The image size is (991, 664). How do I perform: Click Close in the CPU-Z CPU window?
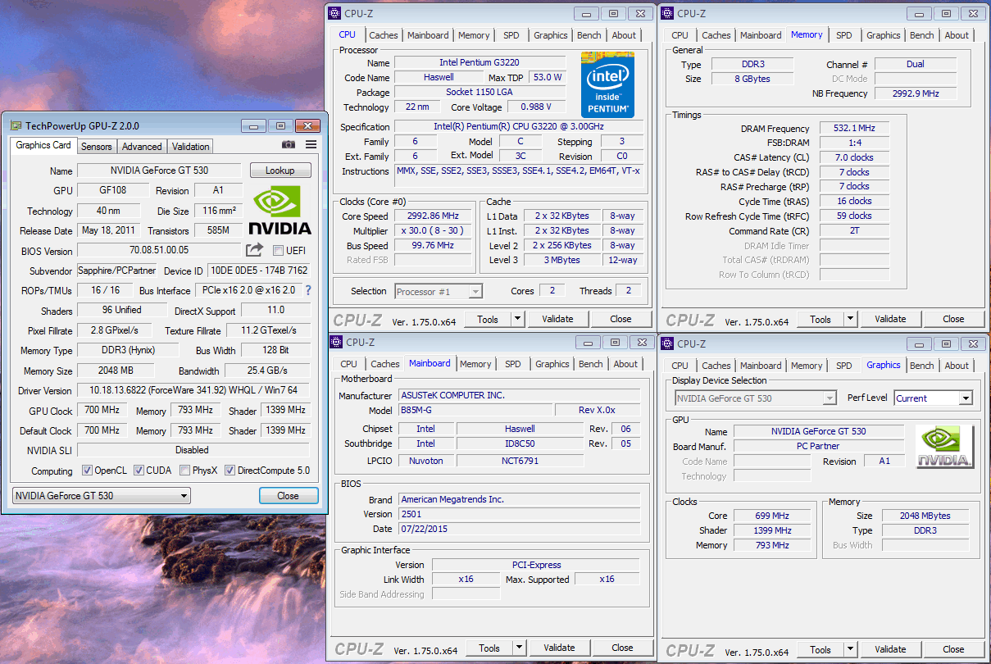click(x=621, y=319)
